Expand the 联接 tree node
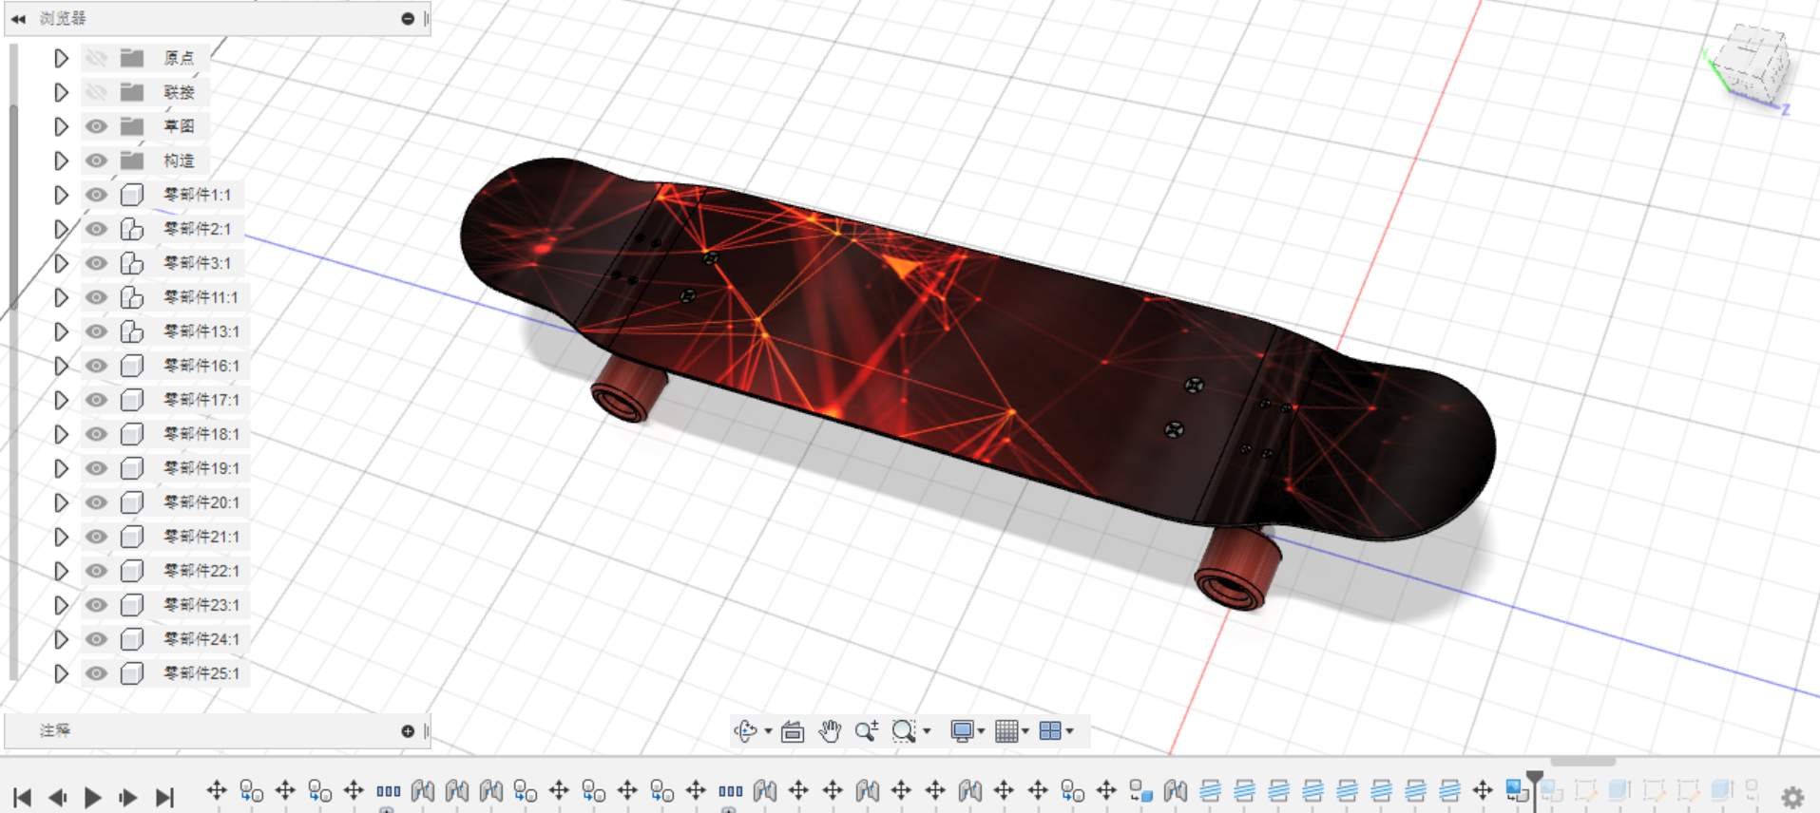1820x813 pixels. coord(61,92)
